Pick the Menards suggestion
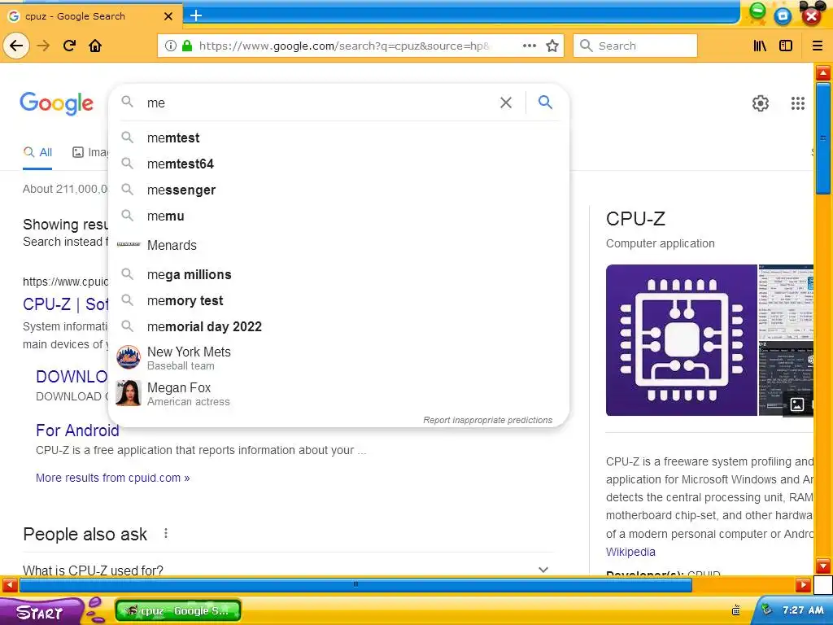 point(338,245)
